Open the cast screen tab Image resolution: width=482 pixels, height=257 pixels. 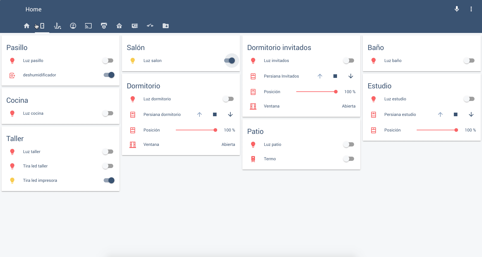(88, 26)
